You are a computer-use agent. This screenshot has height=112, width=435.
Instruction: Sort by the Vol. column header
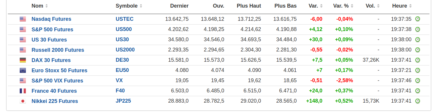372,6
